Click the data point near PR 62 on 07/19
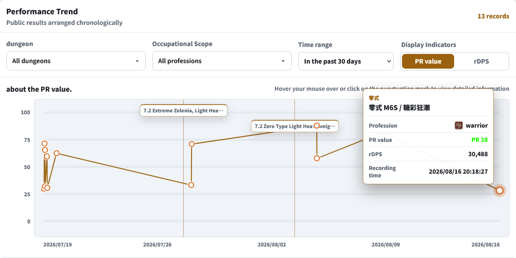 [56, 153]
